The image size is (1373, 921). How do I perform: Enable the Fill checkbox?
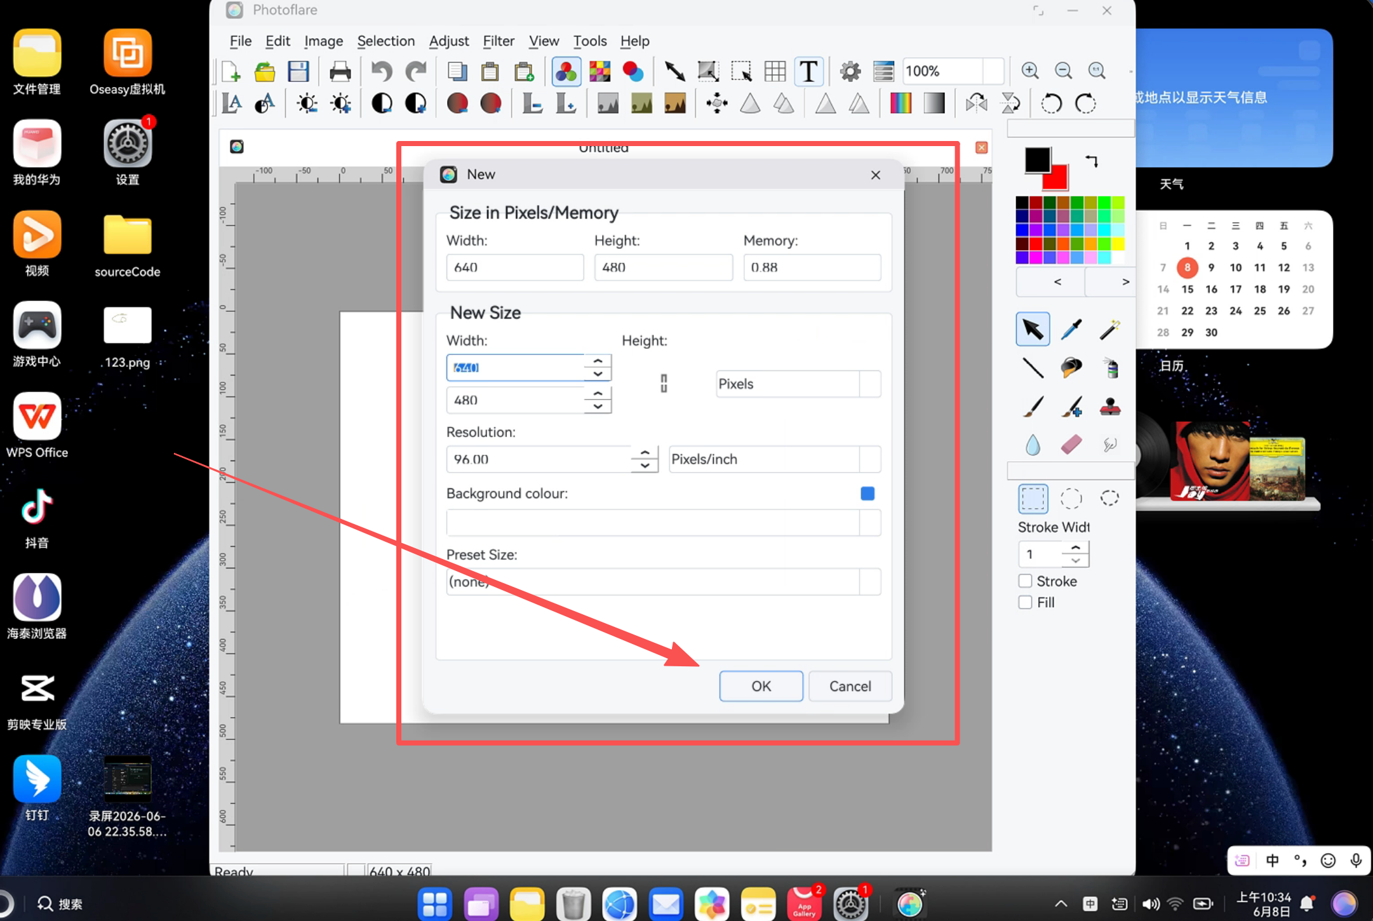1025,602
